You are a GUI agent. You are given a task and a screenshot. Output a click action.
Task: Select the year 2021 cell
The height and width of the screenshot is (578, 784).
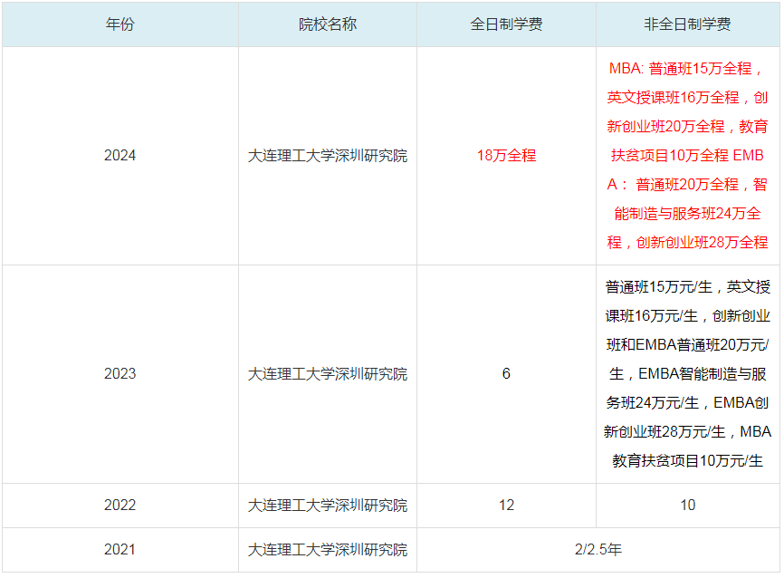(x=122, y=550)
